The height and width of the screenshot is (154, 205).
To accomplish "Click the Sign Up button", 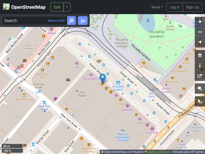I will 192,7.
